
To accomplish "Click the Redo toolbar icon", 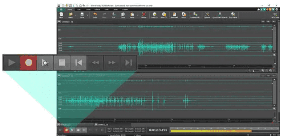I will [104, 15].
